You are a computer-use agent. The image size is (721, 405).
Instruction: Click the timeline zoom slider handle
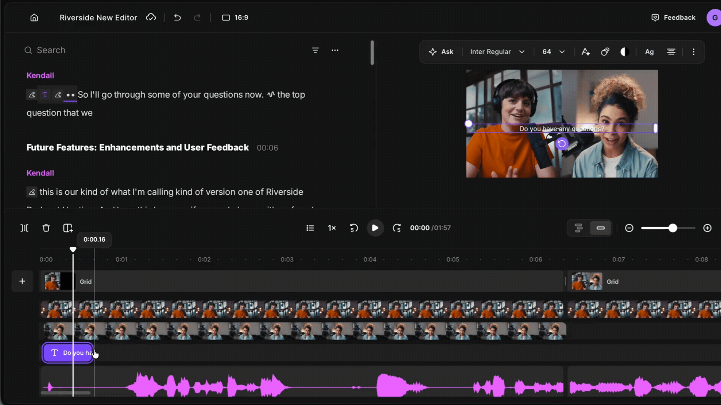673,228
